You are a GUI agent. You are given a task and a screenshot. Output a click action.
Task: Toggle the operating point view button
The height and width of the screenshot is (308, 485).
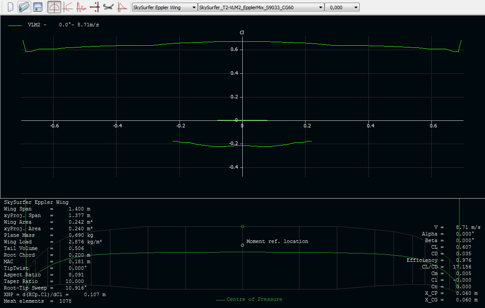point(54,7)
